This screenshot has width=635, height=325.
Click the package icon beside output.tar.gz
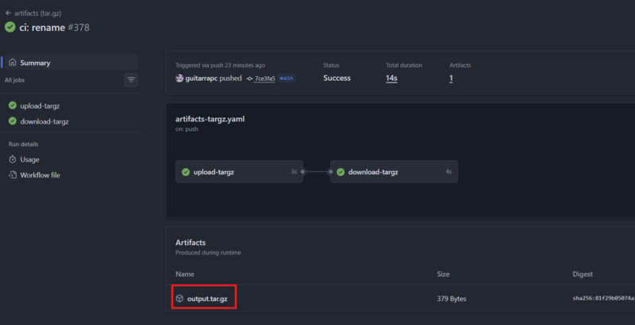(x=179, y=299)
